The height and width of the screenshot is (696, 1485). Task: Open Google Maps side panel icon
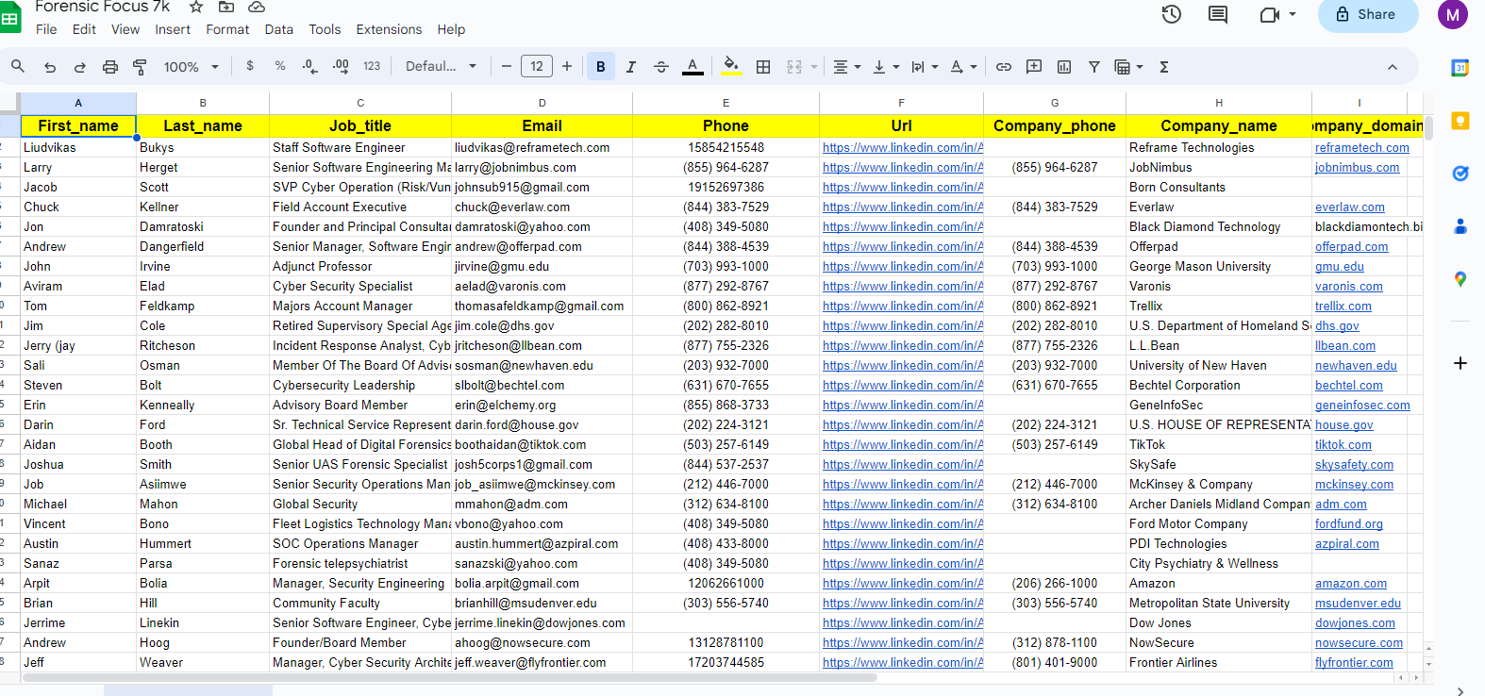[x=1460, y=279]
